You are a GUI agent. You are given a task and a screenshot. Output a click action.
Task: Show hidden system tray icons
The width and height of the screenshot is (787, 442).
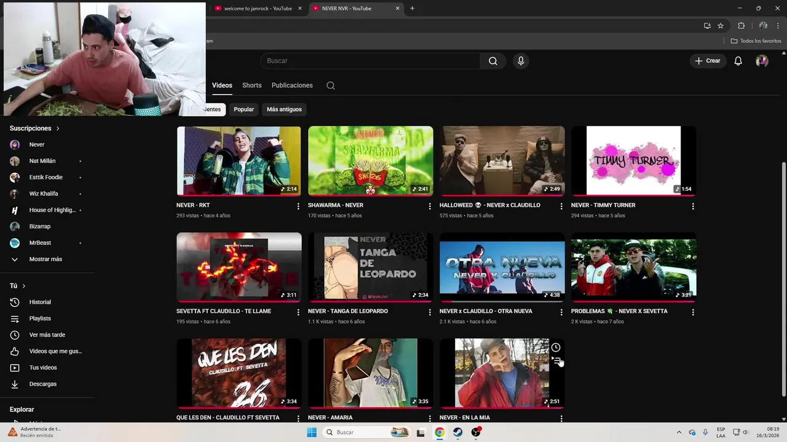pos(679,432)
